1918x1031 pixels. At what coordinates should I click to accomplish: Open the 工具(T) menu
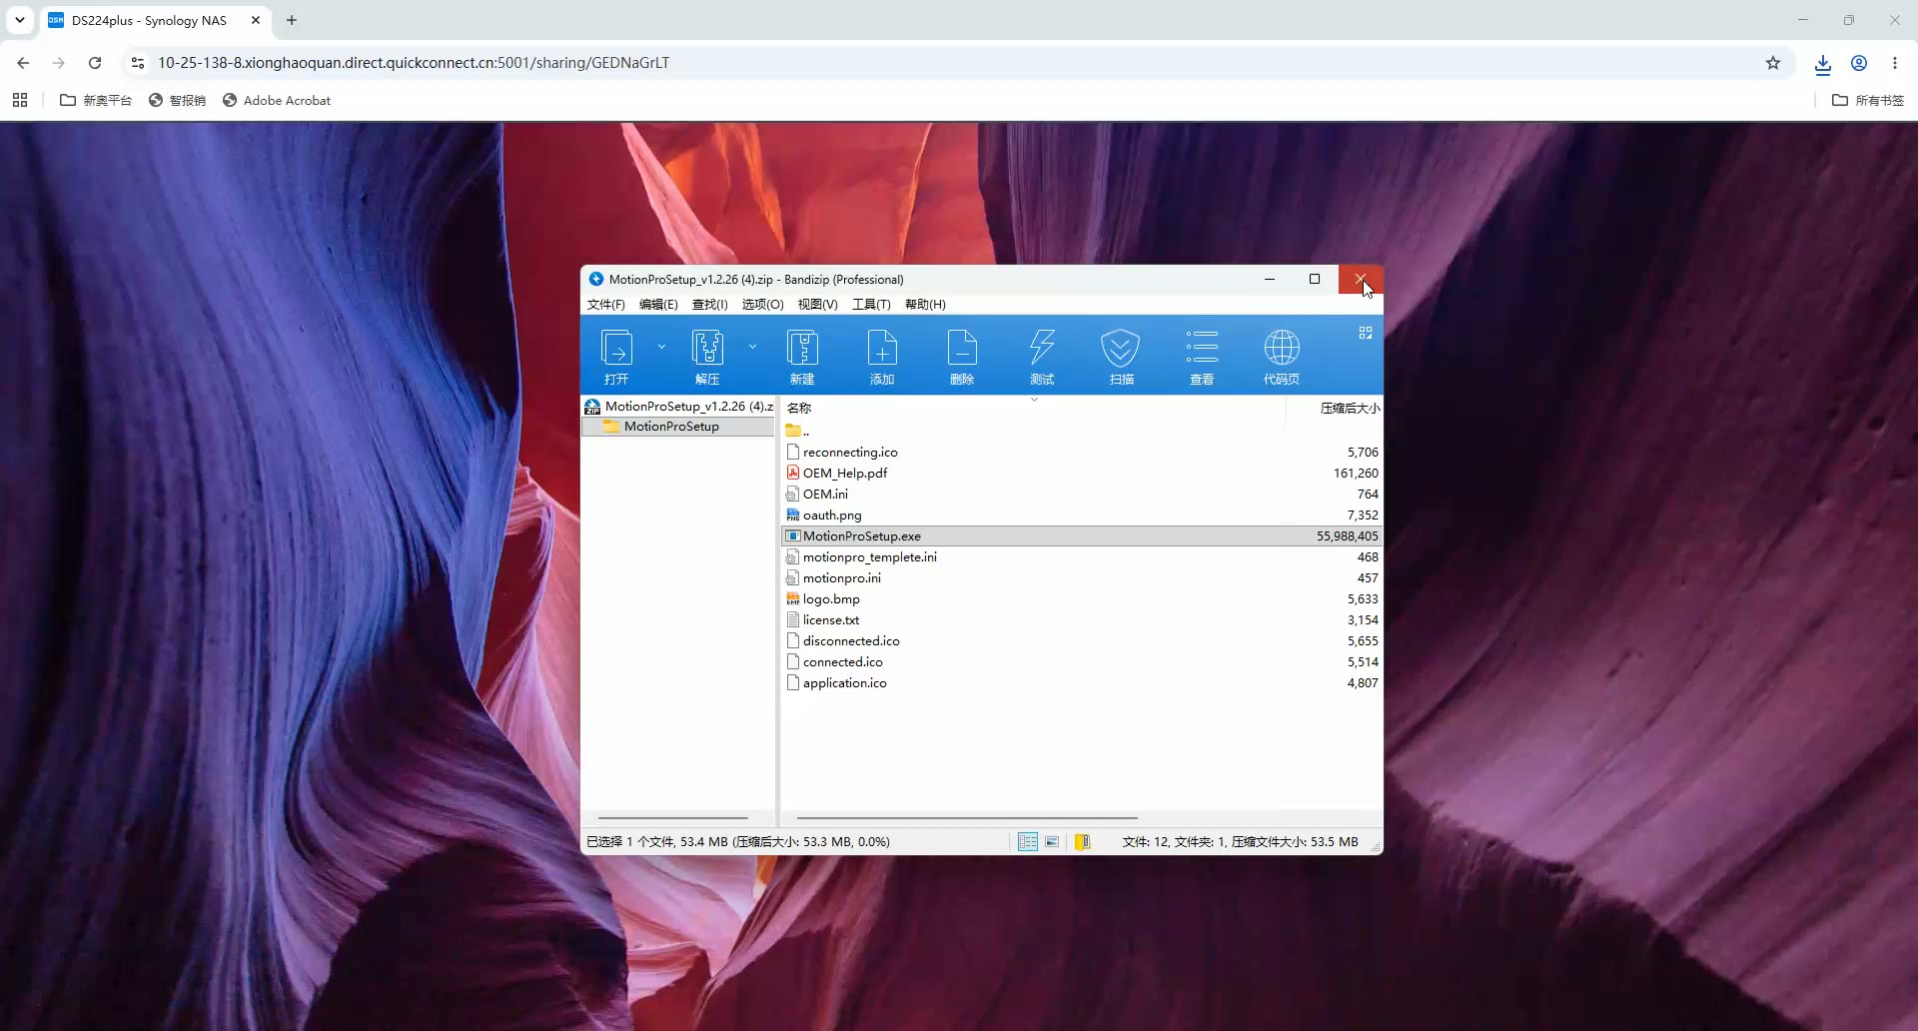(871, 305)
